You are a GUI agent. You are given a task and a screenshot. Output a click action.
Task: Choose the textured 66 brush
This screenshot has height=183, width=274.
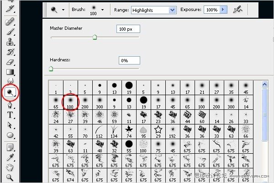click(x=246, y=132)
